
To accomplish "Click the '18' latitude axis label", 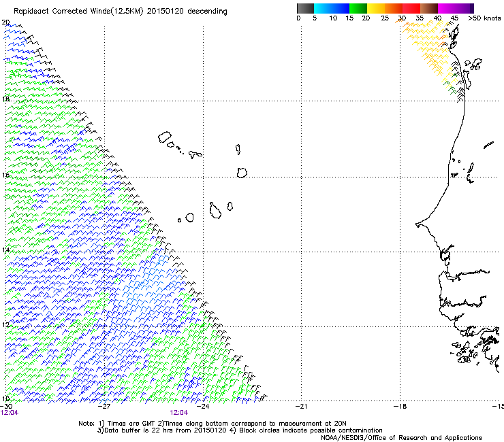I will click(x=5, y=99).
